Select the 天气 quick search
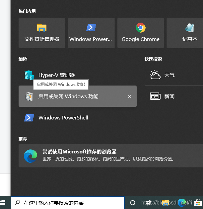Viewport: 203px width, 209px height. pyautogui.click(x=174, y=75)
